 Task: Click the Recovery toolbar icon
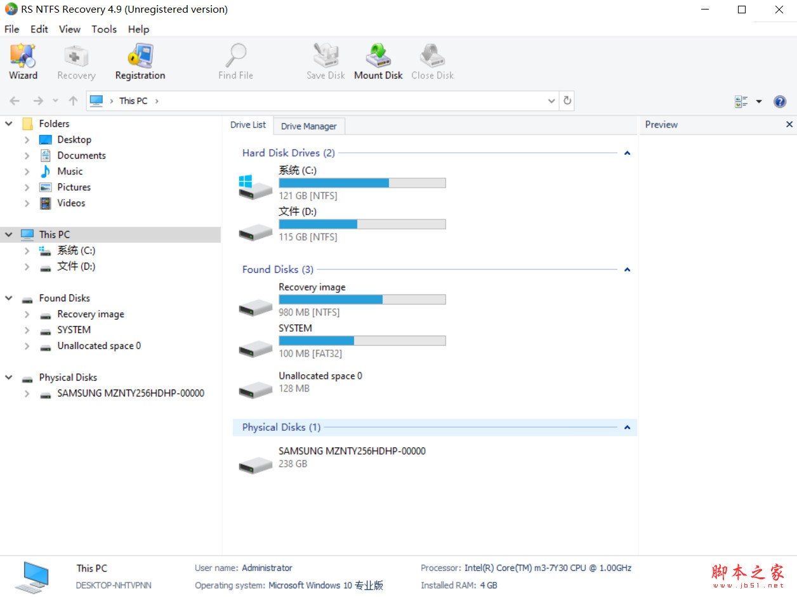tap(76, 60)
